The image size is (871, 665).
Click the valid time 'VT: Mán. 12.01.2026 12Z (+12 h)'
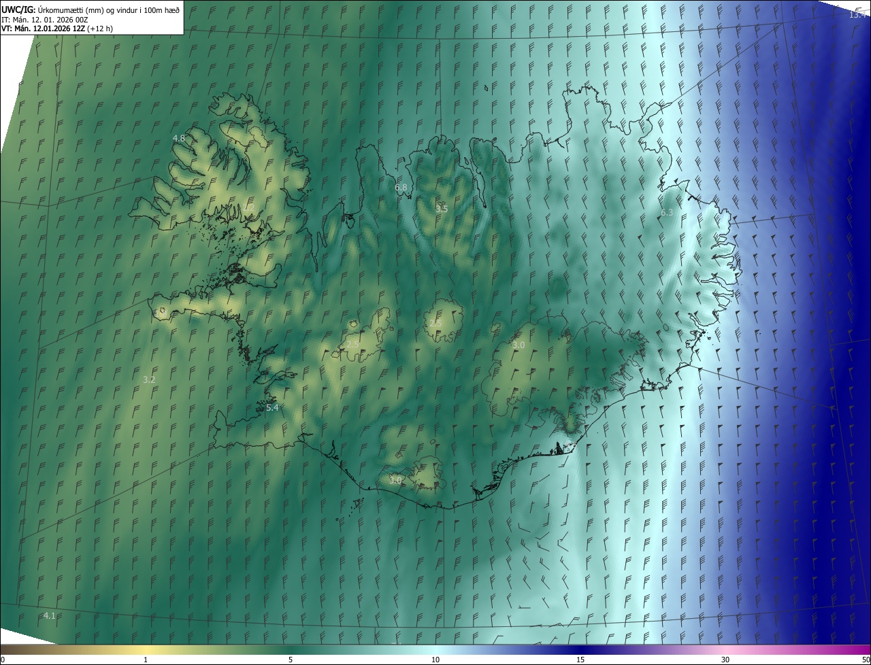[x=57, y=29]
